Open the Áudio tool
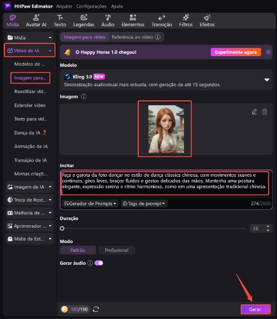The image size is (277, 319). 108,21
